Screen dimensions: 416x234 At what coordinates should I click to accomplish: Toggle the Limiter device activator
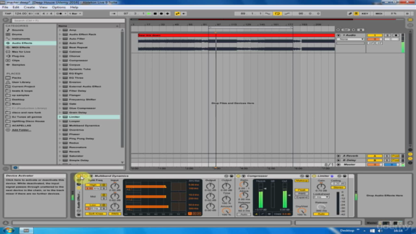pyautogui.click(x=315, y=176)
